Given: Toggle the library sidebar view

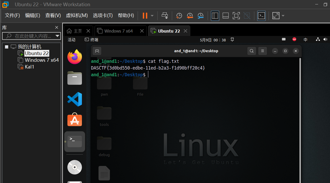Looking at the screenshot, I should [215, 16].
